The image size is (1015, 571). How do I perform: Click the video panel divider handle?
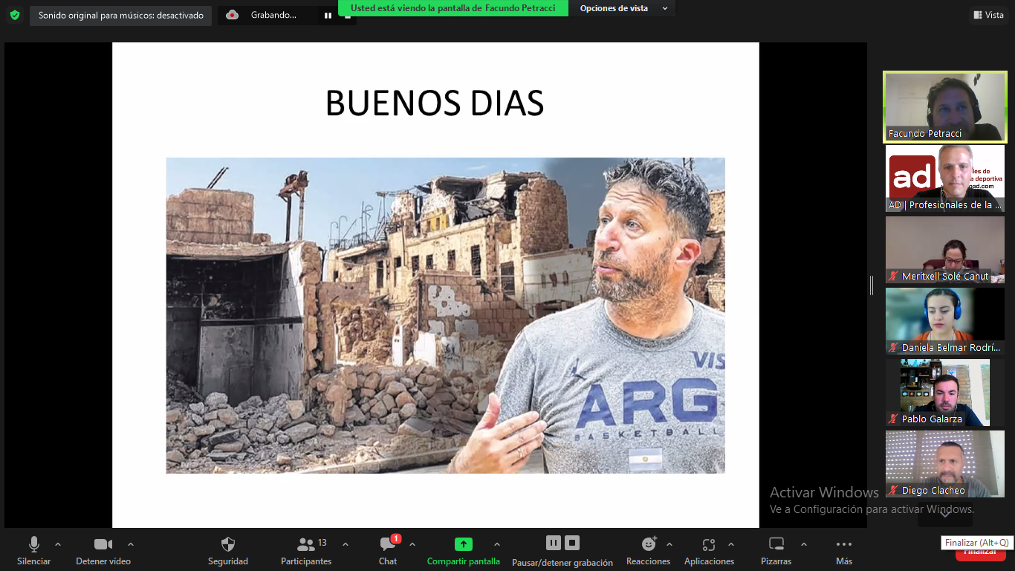(872, 285)
